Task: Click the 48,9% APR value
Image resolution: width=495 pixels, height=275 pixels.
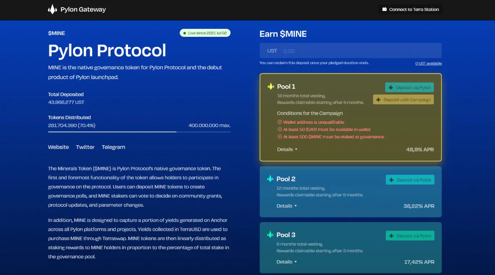Action: coord(420,149)
